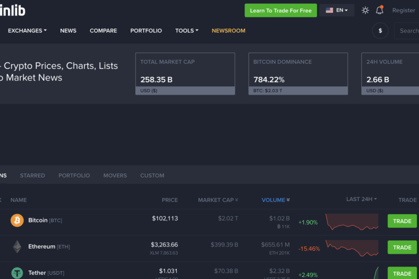Screen dimensions: 419x279
Task: Click Learn To Trade For Free
Action: (x=281, y=10)
